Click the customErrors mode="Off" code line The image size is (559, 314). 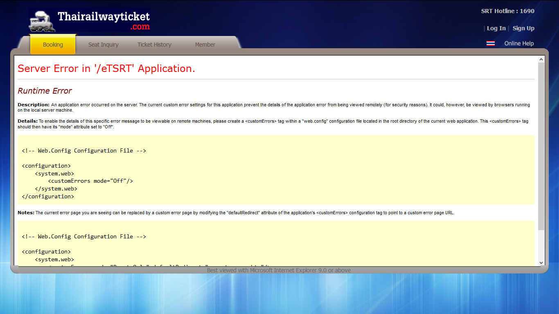90,181
